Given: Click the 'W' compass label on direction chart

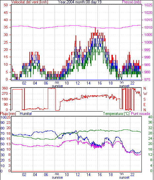Looking at the screenshot, I should 145,94.
